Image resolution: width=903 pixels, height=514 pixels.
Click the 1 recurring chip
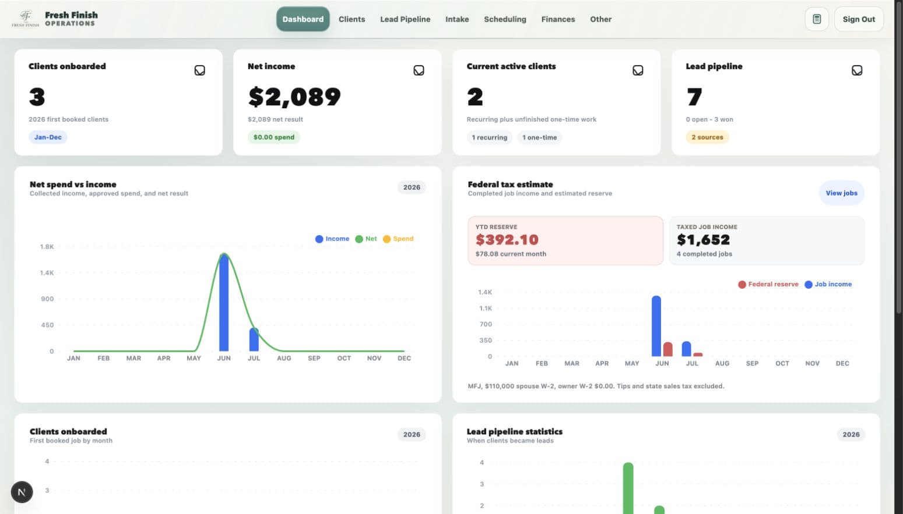click(x=490, y=137)
